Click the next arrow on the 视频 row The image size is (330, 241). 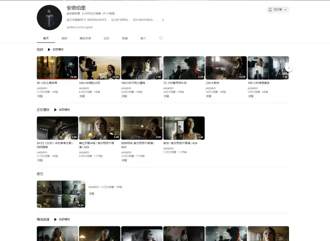point(289,68)
